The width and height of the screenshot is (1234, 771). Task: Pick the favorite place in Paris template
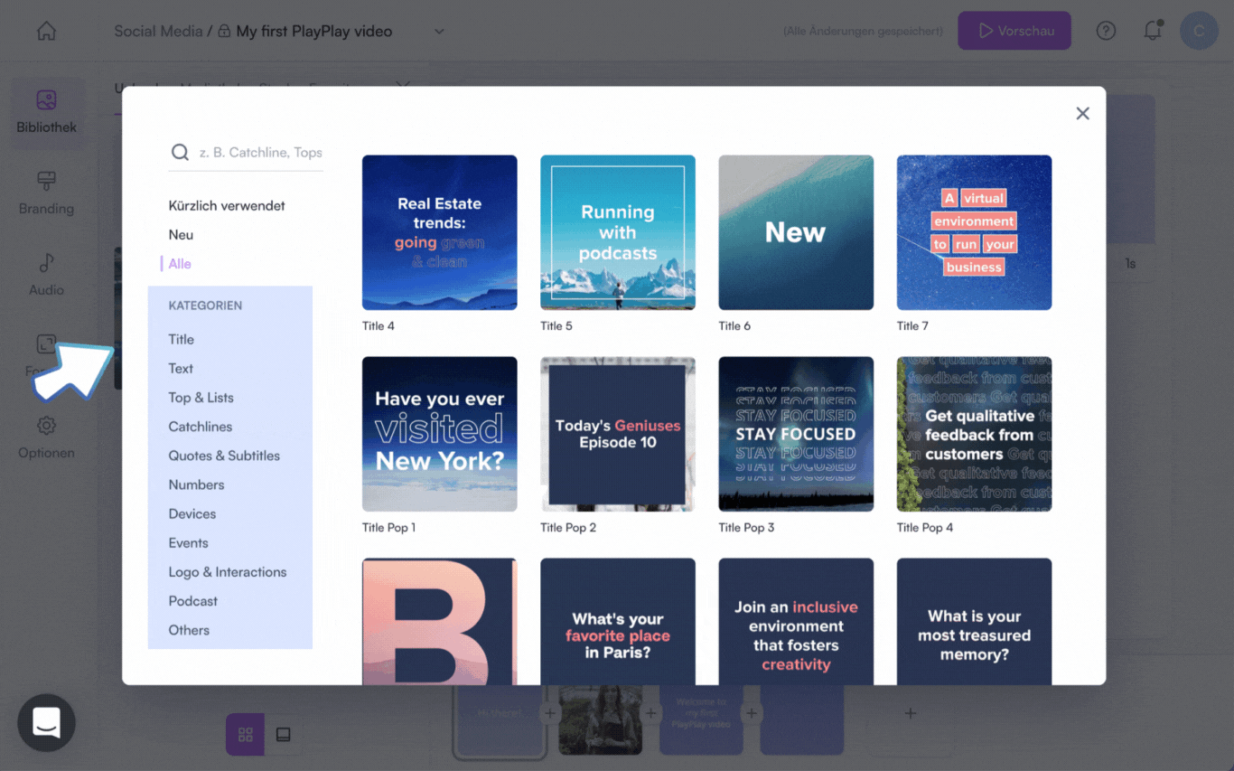(618, 621)
